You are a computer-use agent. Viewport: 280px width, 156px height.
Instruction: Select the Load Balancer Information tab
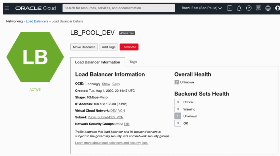click(98, 62)
